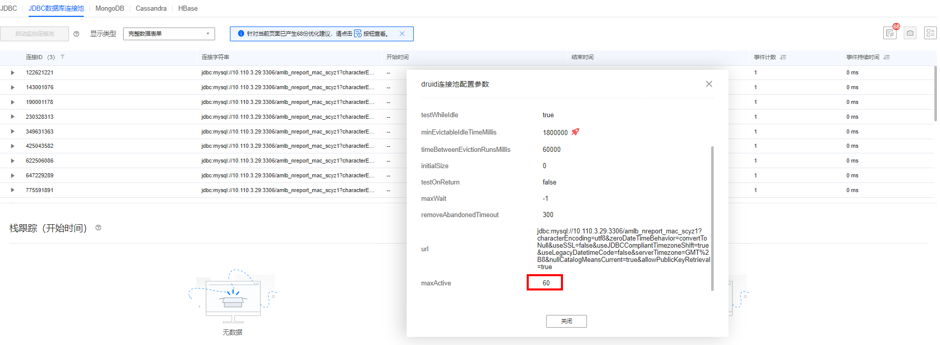This screenshot has height=345, width=940.
Task: Click the camera snapshot icon
Action: (x=910, y=33)
